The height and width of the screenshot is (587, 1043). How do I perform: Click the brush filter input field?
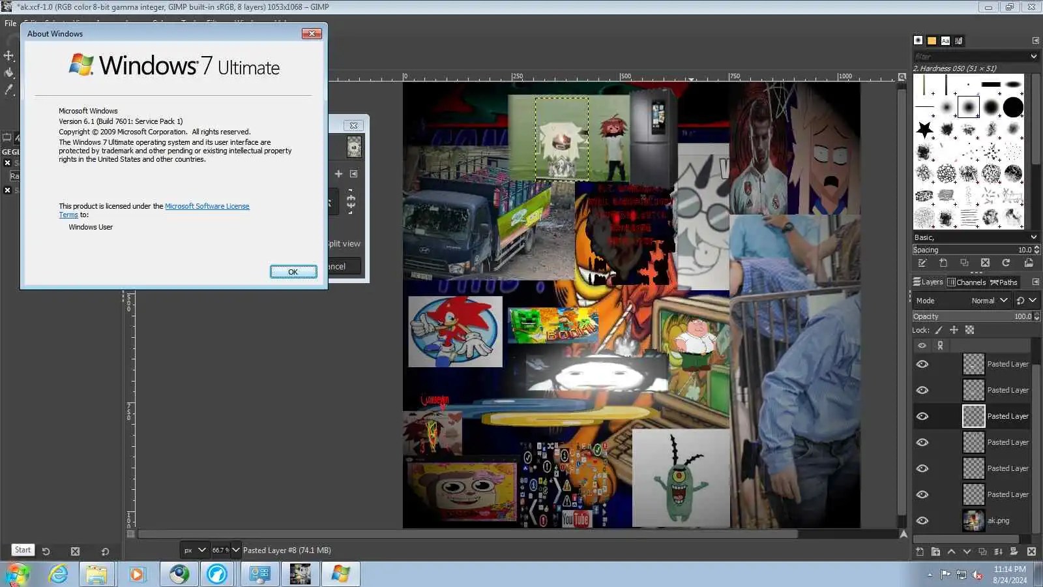969,57
